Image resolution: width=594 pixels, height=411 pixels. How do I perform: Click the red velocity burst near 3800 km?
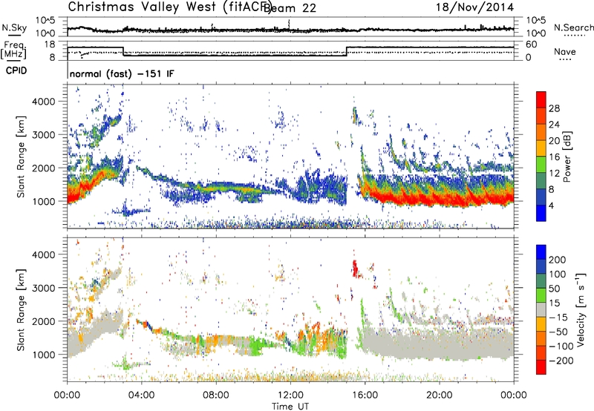(356, 269)
